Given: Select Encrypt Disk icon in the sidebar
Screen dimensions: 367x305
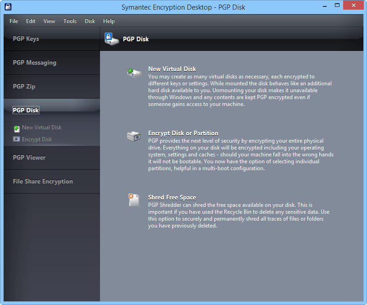Looking at the screenshot, I should [16, 139].
